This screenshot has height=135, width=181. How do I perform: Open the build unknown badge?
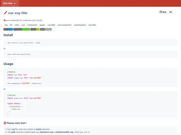click(46, 29)
